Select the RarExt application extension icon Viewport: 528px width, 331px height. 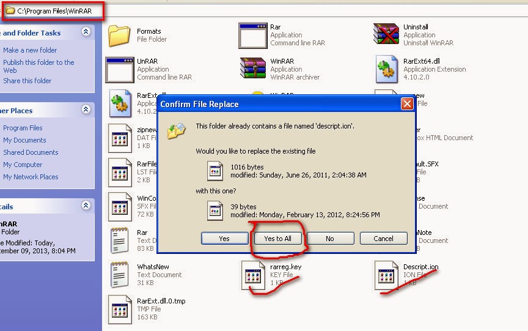[x=120, y=103]
